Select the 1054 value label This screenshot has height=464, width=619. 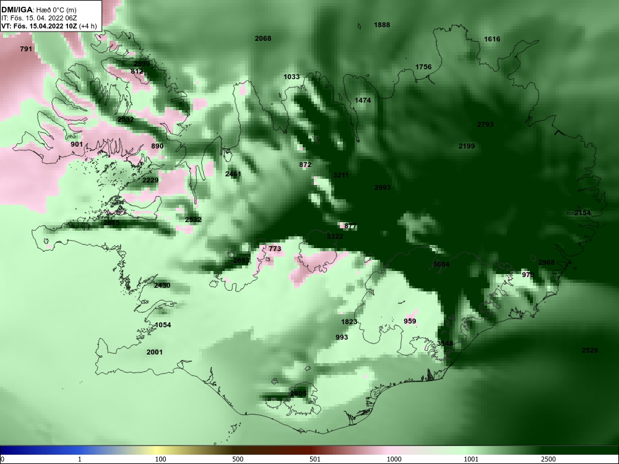click(163, 325)
